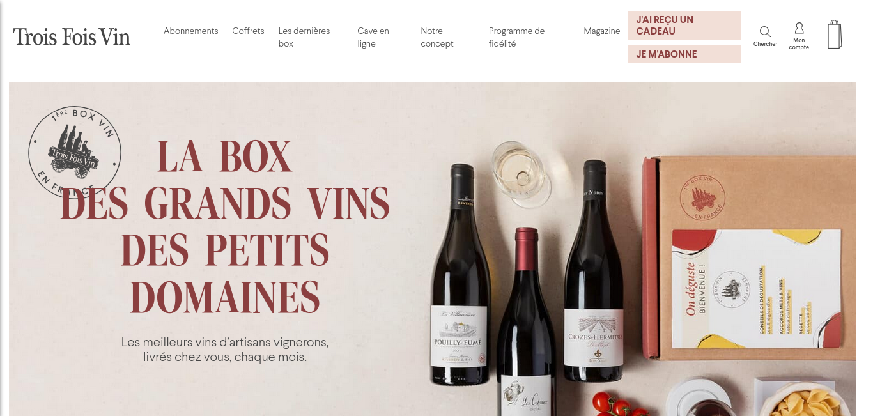The height and width of the screenshot is (416, 873).
Task: Go to Les dernières box
Action: coord(304,37)
